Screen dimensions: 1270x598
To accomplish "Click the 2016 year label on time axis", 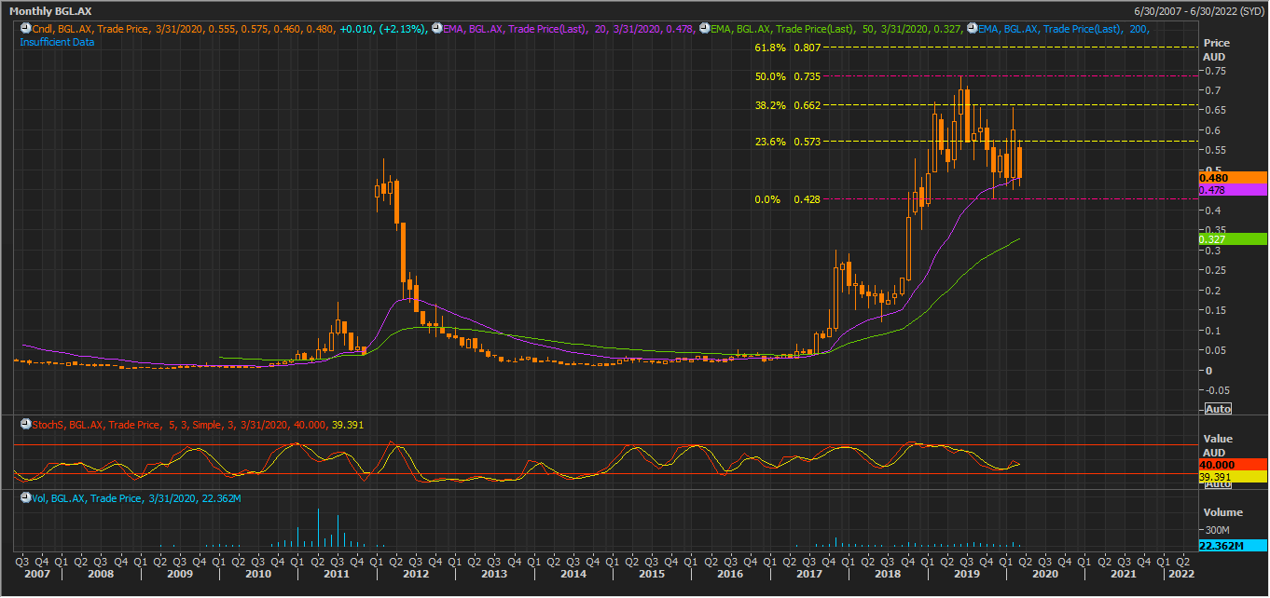I will pyautogui.click(x=730, y=576).
